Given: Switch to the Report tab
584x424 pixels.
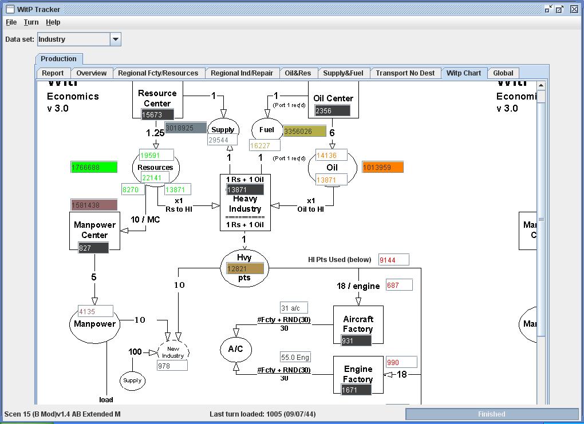Looking at the screenshot, I should point(53,73).
